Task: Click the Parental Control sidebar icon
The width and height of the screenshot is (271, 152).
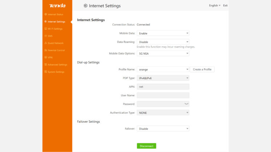Action: (46, 50)
